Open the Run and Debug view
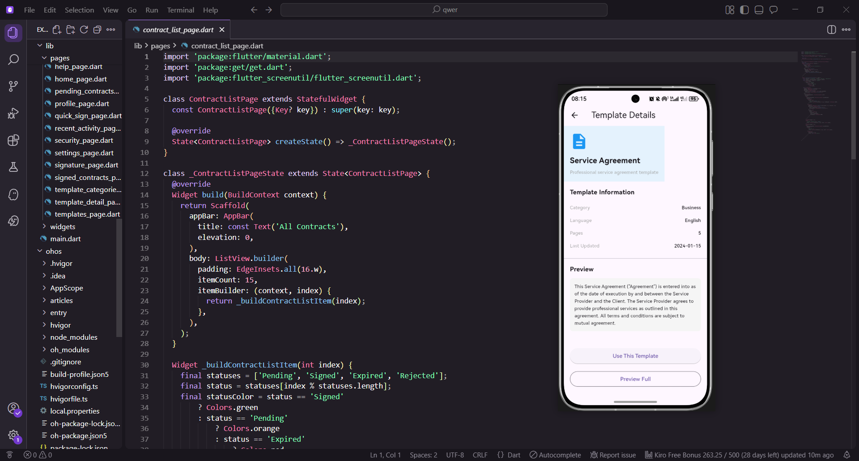 pyautogui.click(x=13, y=113)
